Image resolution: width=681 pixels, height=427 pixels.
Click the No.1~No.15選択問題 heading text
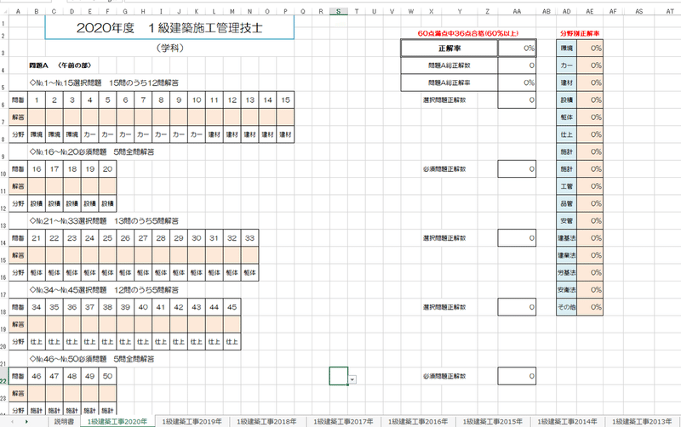click(104, 83)
